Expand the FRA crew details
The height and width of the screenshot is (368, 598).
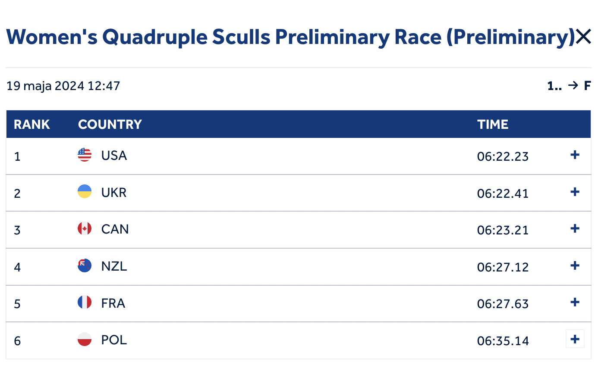click(x=575, y=303)
